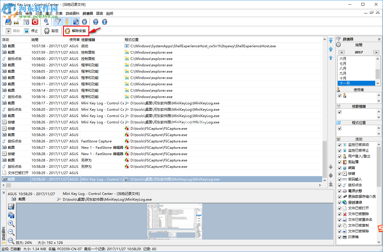This screenshot has height=252, width=383.
Task: Open the 語言 menu
Action: (100, 13)
